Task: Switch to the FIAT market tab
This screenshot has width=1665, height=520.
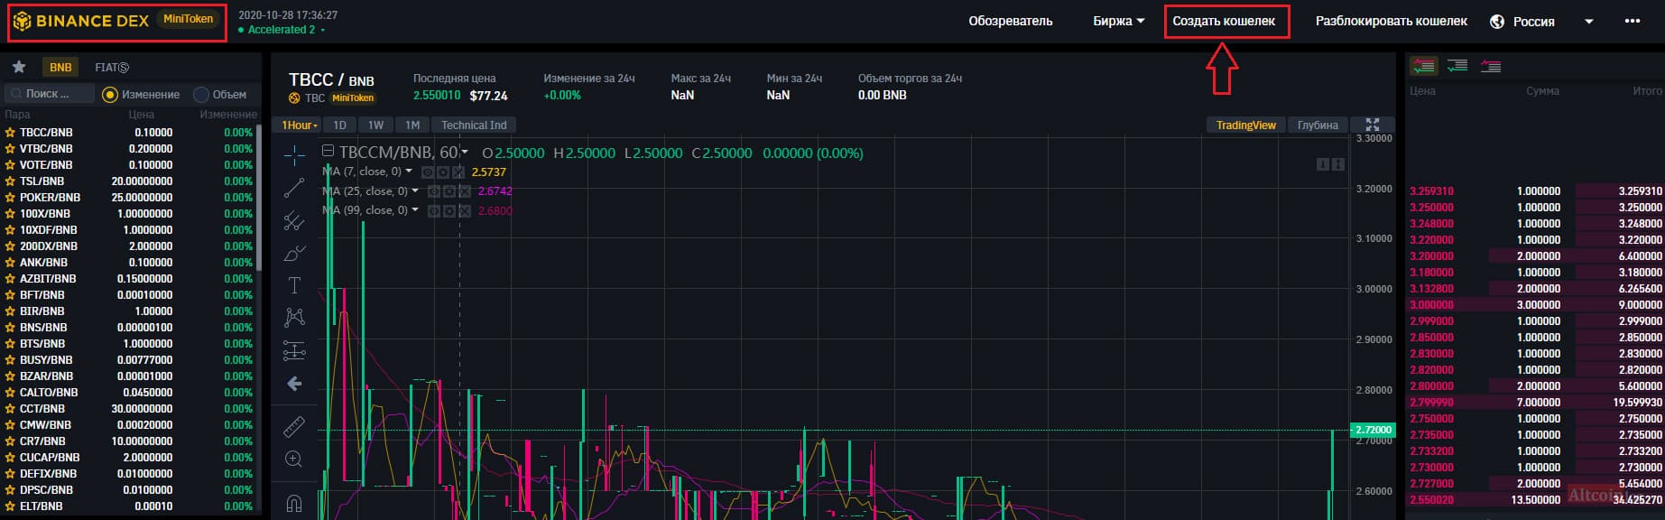Action: [x=112, y=67]
